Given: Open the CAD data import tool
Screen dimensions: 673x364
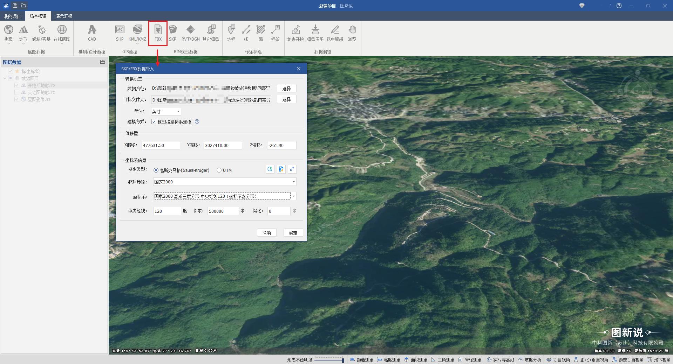Looking at the screenshot, I should (x=92, y=33).
